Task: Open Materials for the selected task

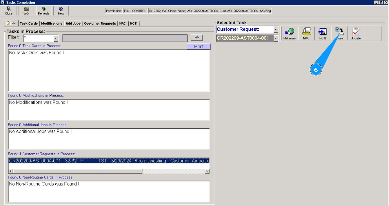Action: tap(289, 33)
